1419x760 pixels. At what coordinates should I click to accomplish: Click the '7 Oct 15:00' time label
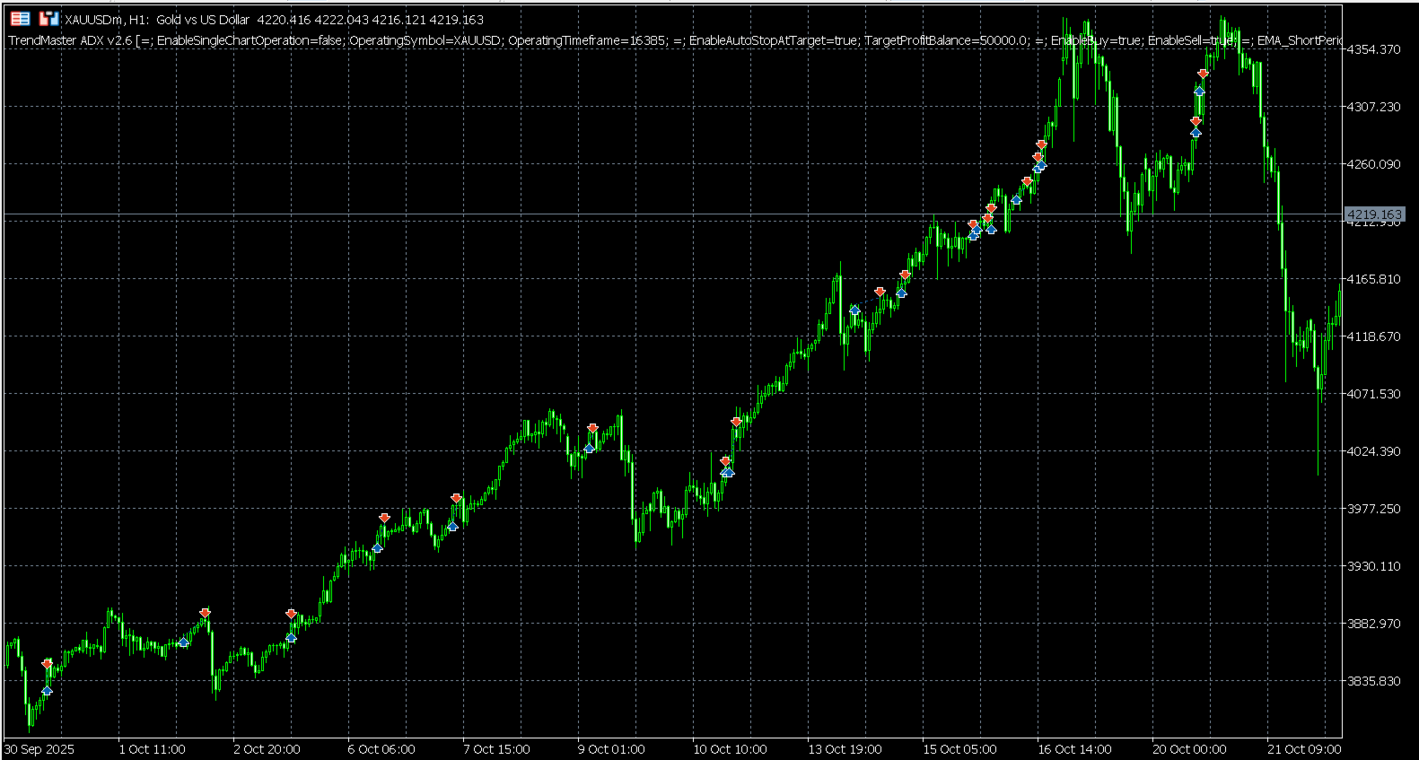pyautogui.click(x=496, y=749)
